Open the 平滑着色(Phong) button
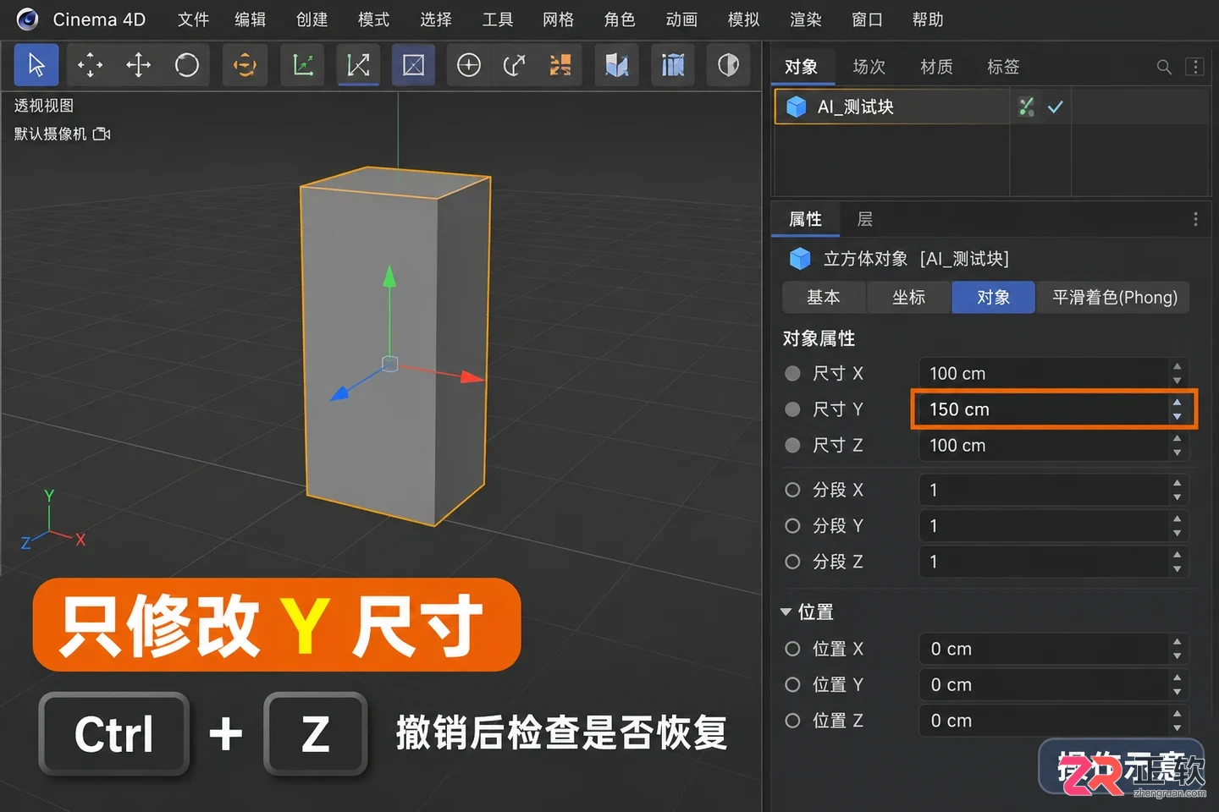The image size is (1219, 812). [x=1114, y=298]
